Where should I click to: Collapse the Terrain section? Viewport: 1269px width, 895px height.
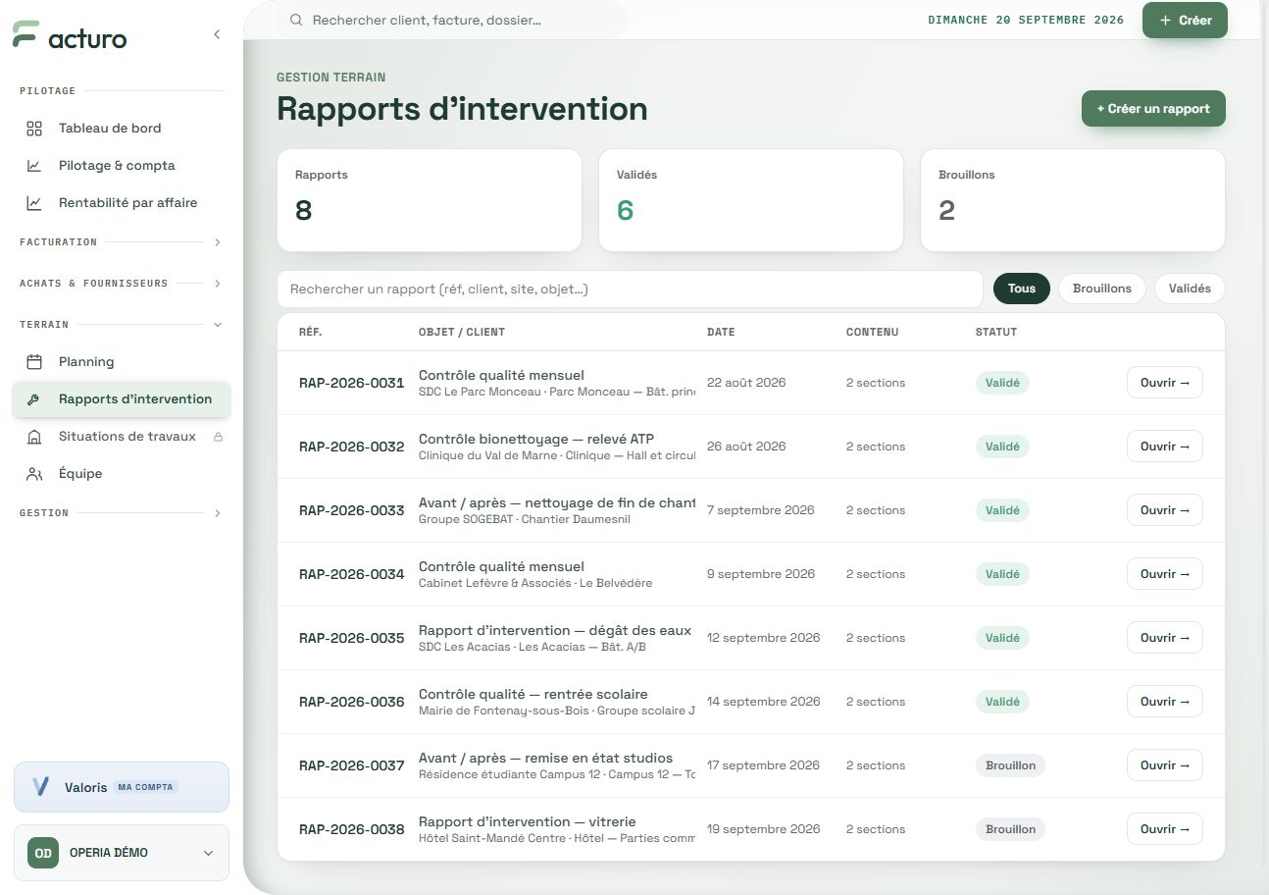coord(122,325)
